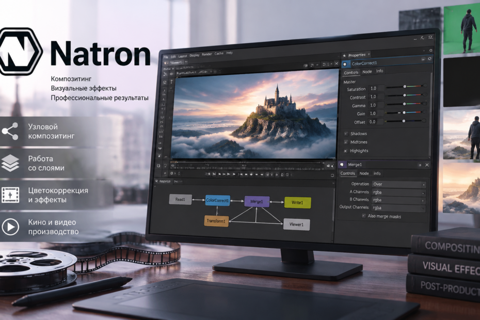Click the Merge1 panel header icon
This screenshot has width=480, height=320.
[x=342, y=165]
